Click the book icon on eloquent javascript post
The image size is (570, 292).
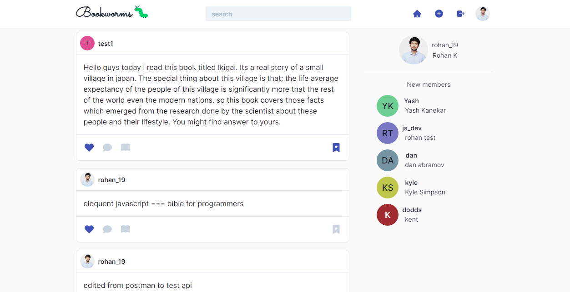[126, 229]
